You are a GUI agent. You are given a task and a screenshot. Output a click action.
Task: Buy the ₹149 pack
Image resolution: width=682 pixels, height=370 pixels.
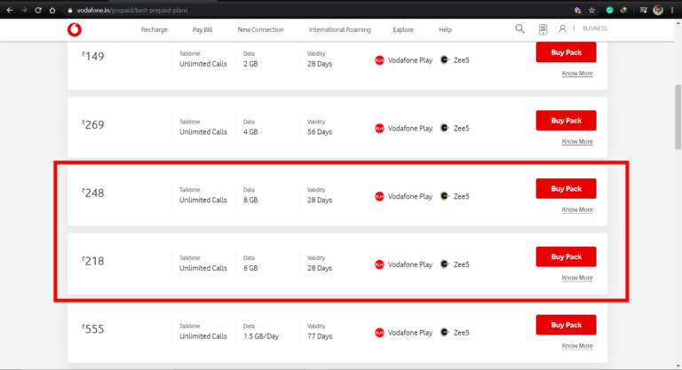point(566,52)
